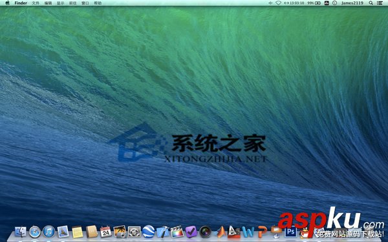388x242 pixels.
Task: Launch MATLAB from the Dock
Action: point(221,232)
